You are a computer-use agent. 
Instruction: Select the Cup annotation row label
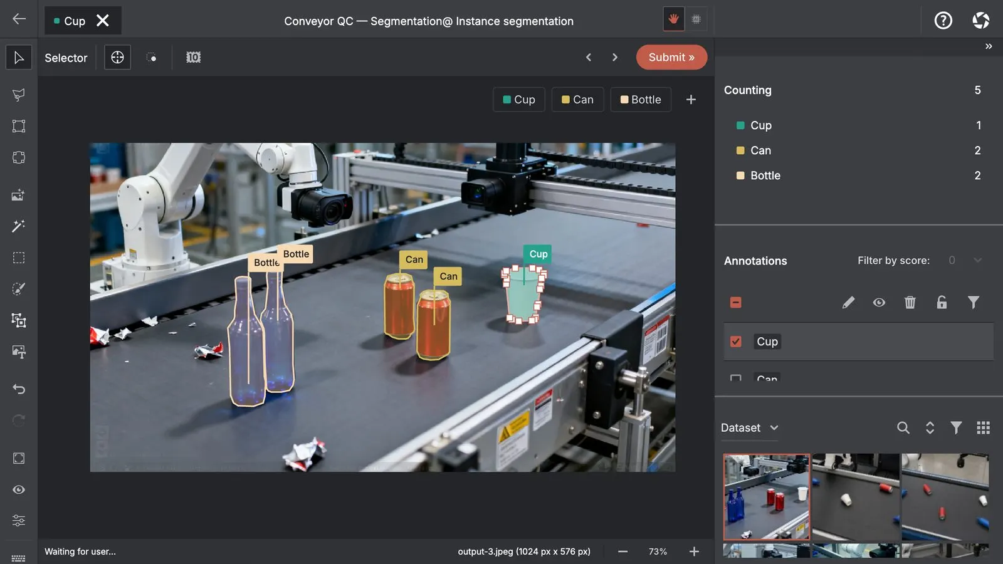(767, 342)
